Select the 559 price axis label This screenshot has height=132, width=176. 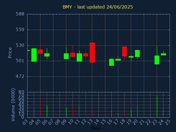pyautogui.click(x=20, y=30)
